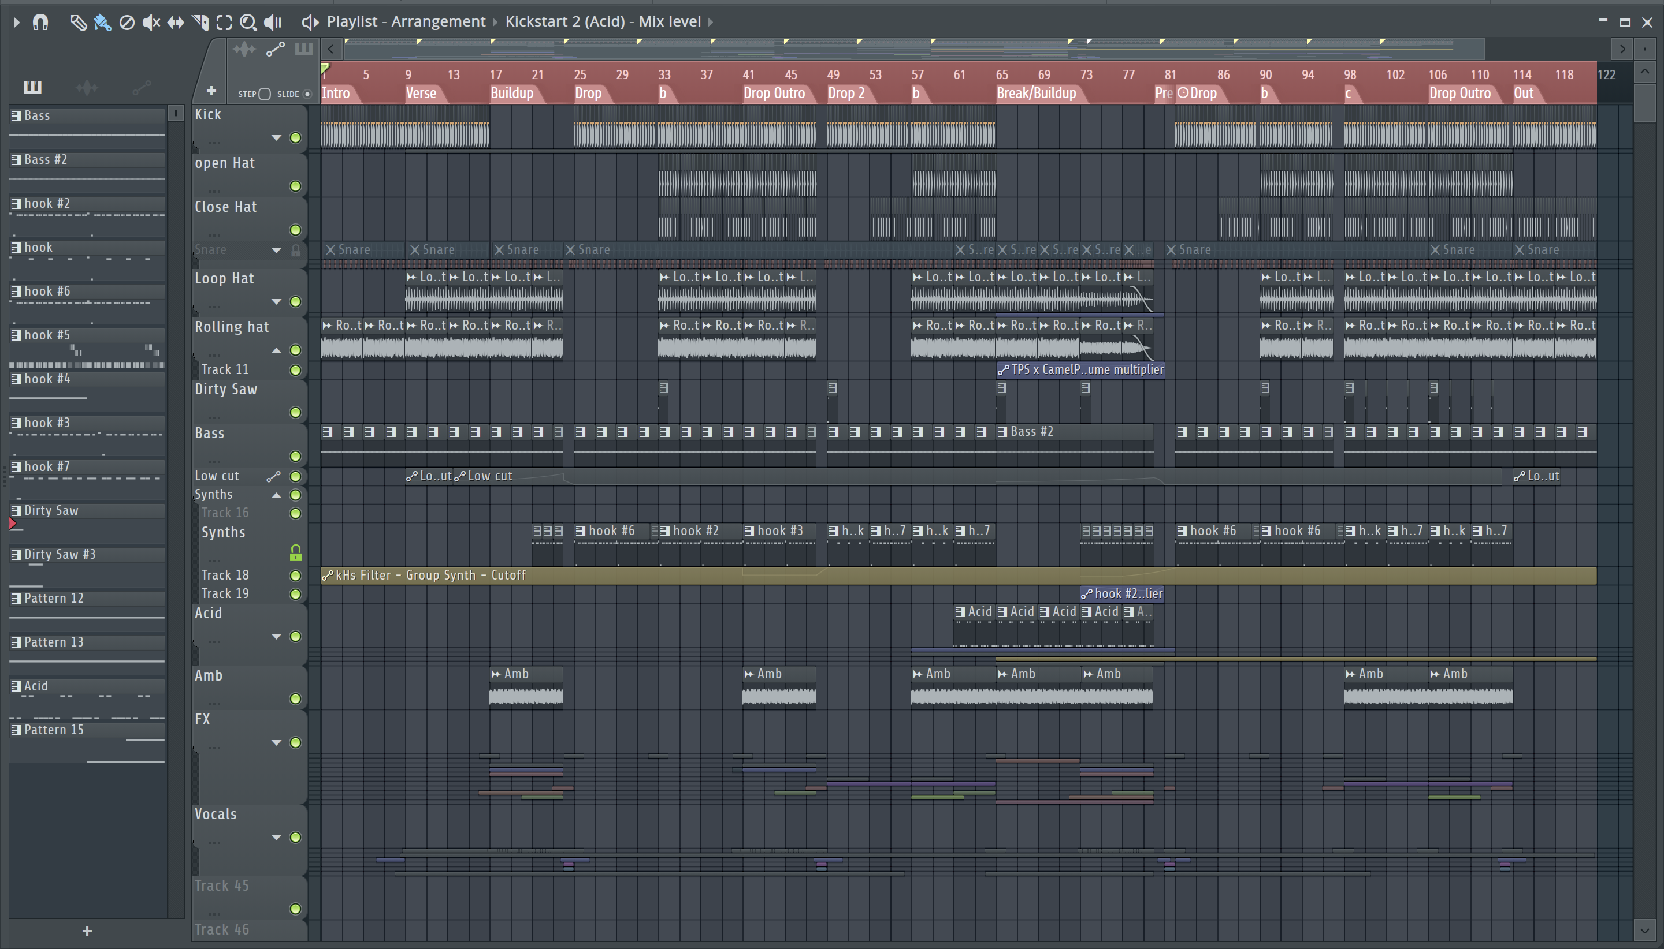The height and width of the screenshot is (949, 1664).
Task: Click the horizontal scroll right arrow
Action: coord(1622,50)
